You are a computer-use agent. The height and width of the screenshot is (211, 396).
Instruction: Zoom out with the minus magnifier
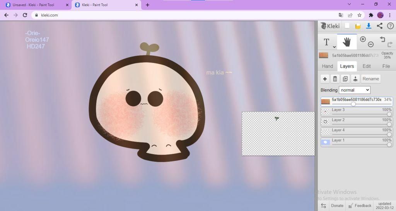tap(370, 44)
